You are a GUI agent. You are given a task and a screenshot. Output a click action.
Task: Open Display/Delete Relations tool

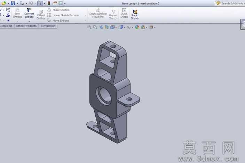point(98,14)
